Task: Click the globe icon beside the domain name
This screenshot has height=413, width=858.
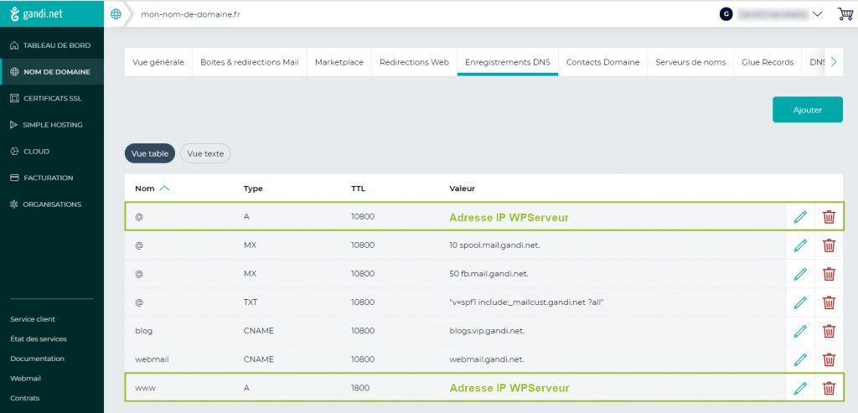Action: pyautogui.click(x=116, y=14)
